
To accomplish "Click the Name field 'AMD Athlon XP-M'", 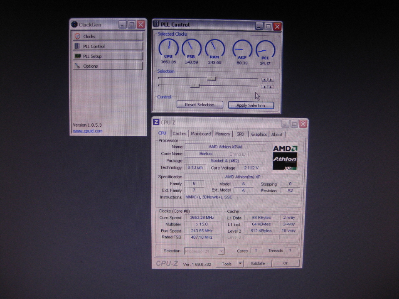I will click(x=225, y=147).
